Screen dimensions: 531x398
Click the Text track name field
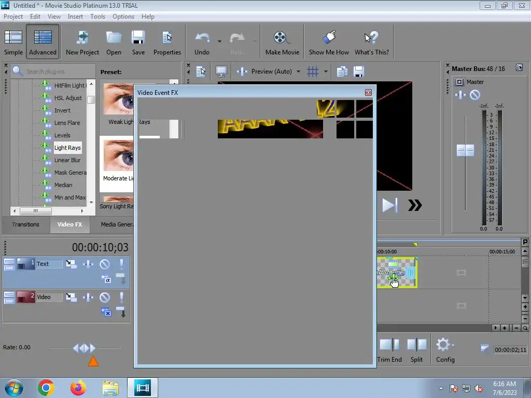pos(49,264)
